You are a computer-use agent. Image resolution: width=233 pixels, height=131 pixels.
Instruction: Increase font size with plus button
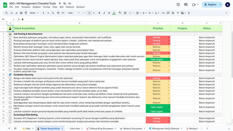pos(94,13)
